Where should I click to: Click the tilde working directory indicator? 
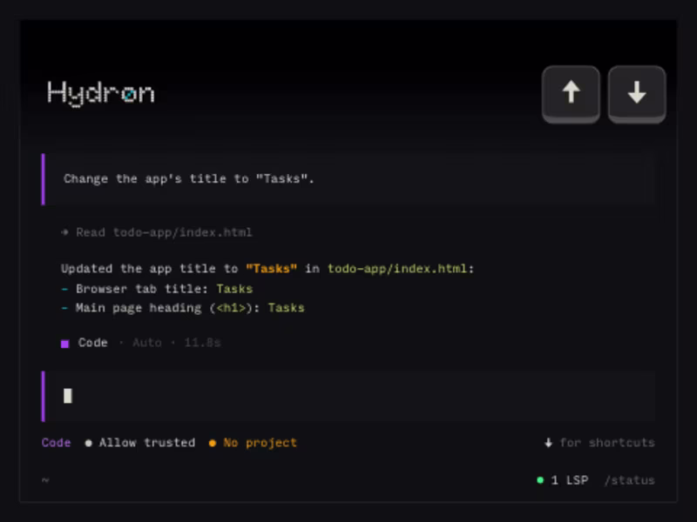(x=45, y=480)
